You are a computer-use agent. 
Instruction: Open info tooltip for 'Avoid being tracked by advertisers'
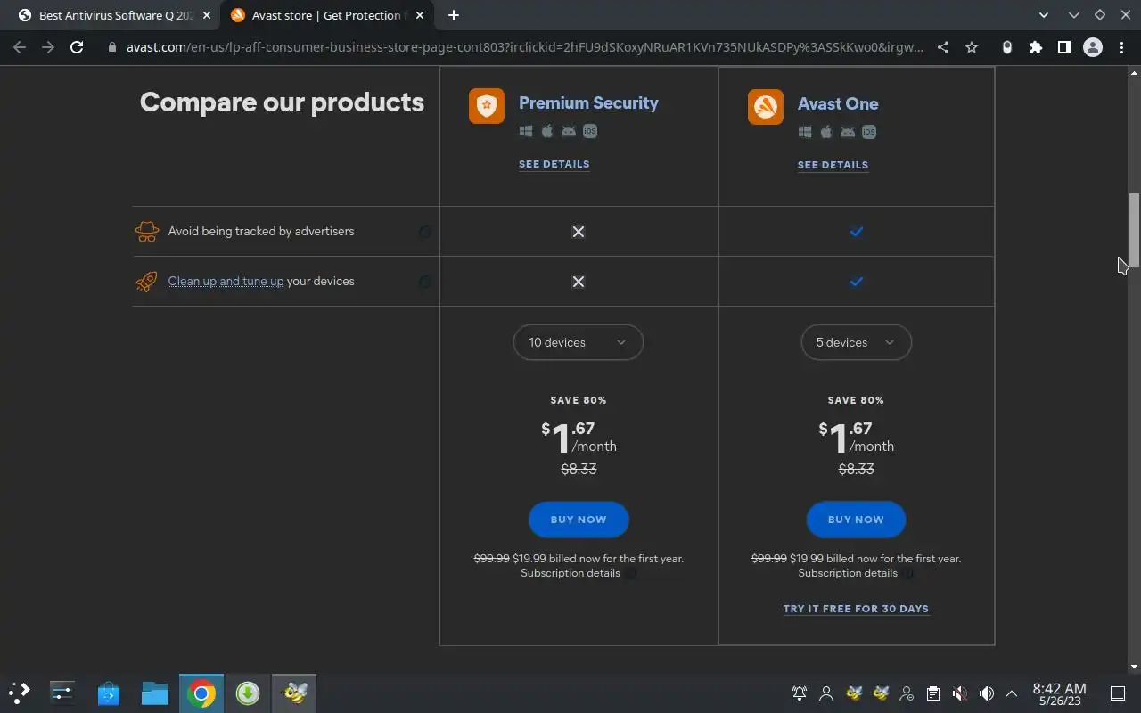pyautogui.click(x=425, y=232)
